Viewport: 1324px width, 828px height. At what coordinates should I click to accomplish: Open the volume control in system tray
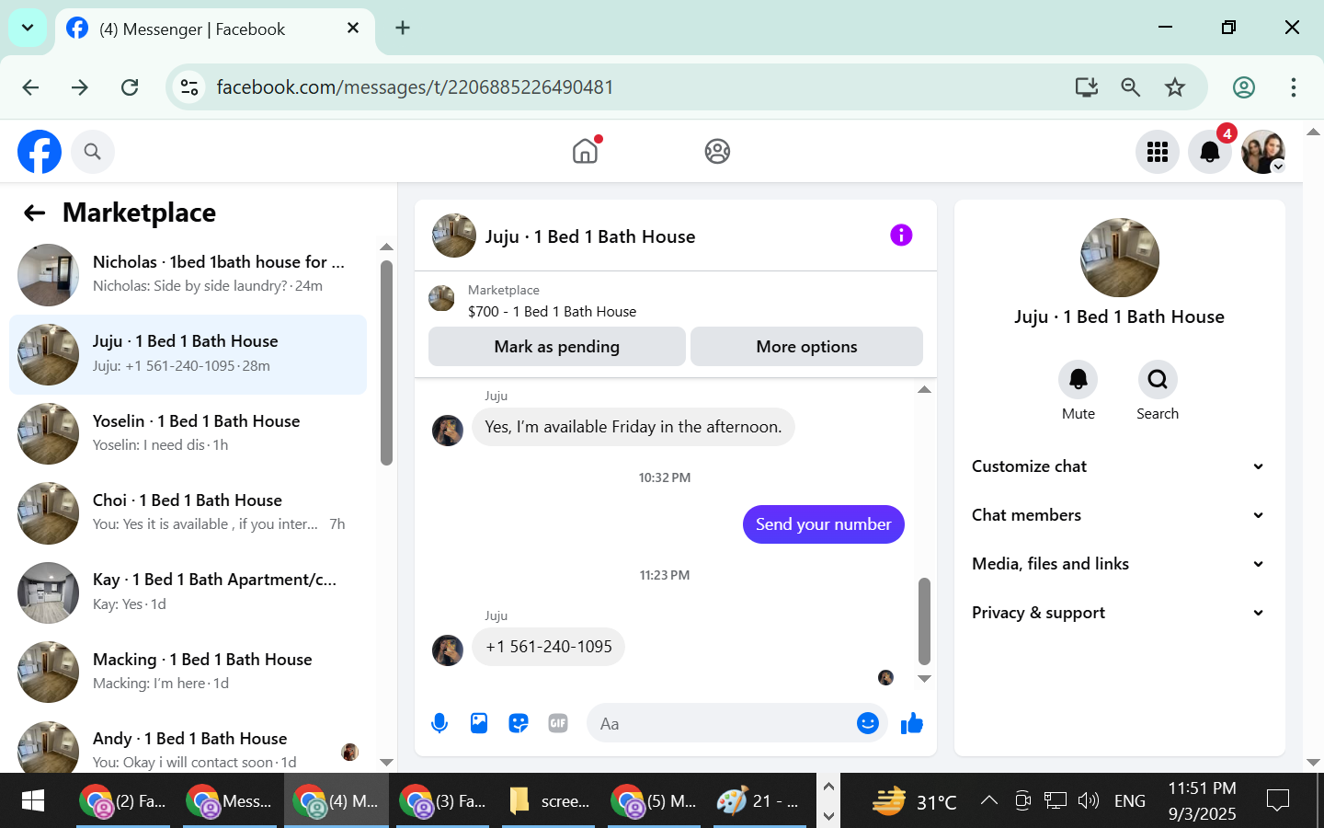point(1089,800)
